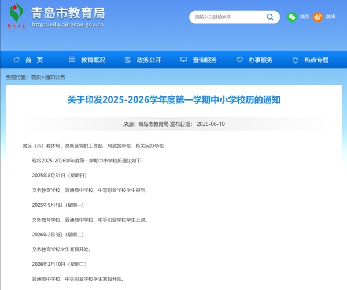Open the 办事服务 navigation menu item
The width and height of the screenshot is (347, 290).
pos(260,60)
